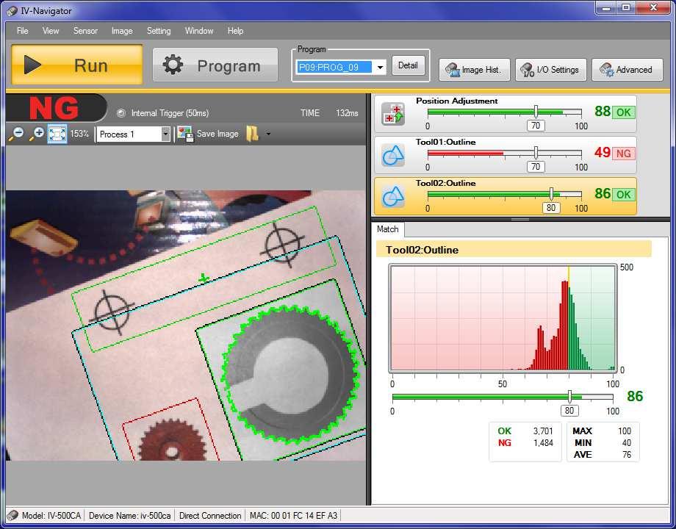This screenshot has height=529, width=676.
Task: Click the NG overall judgment label
Action: 54,108
